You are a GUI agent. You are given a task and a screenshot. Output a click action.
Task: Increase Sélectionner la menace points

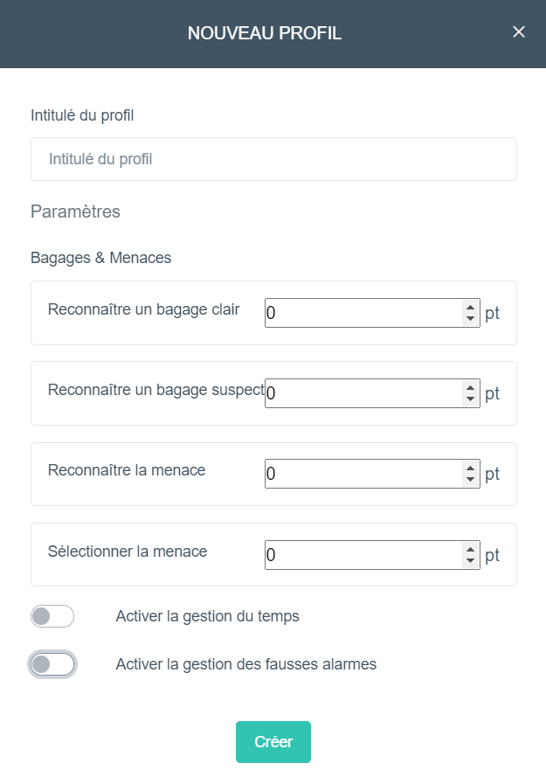470,549
